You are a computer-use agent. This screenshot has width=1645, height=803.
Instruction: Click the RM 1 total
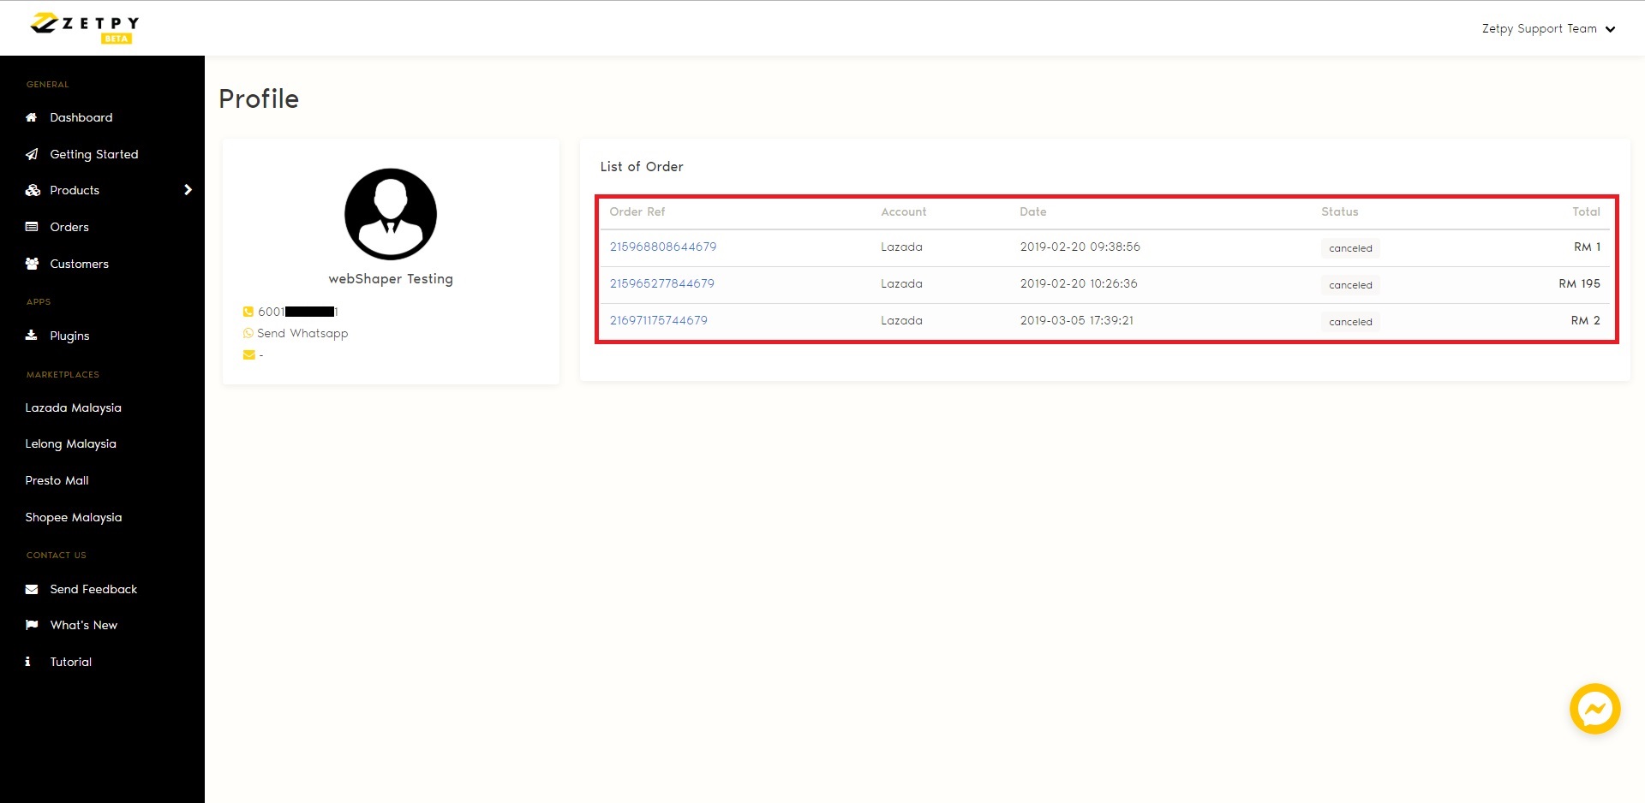coord(1588,247)
